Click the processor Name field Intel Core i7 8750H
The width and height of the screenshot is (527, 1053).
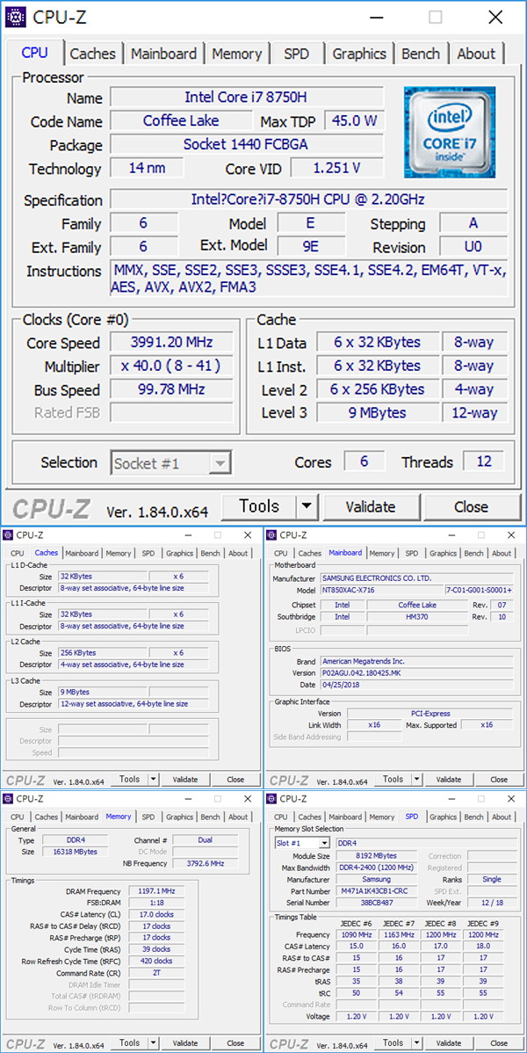(247, 98)
